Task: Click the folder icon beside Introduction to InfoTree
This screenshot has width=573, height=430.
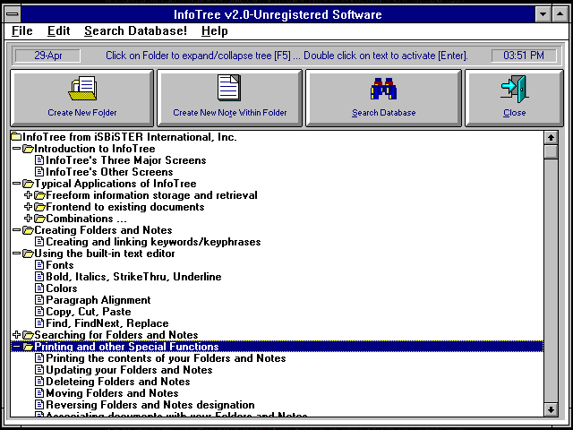Action: tap(28, 149)
